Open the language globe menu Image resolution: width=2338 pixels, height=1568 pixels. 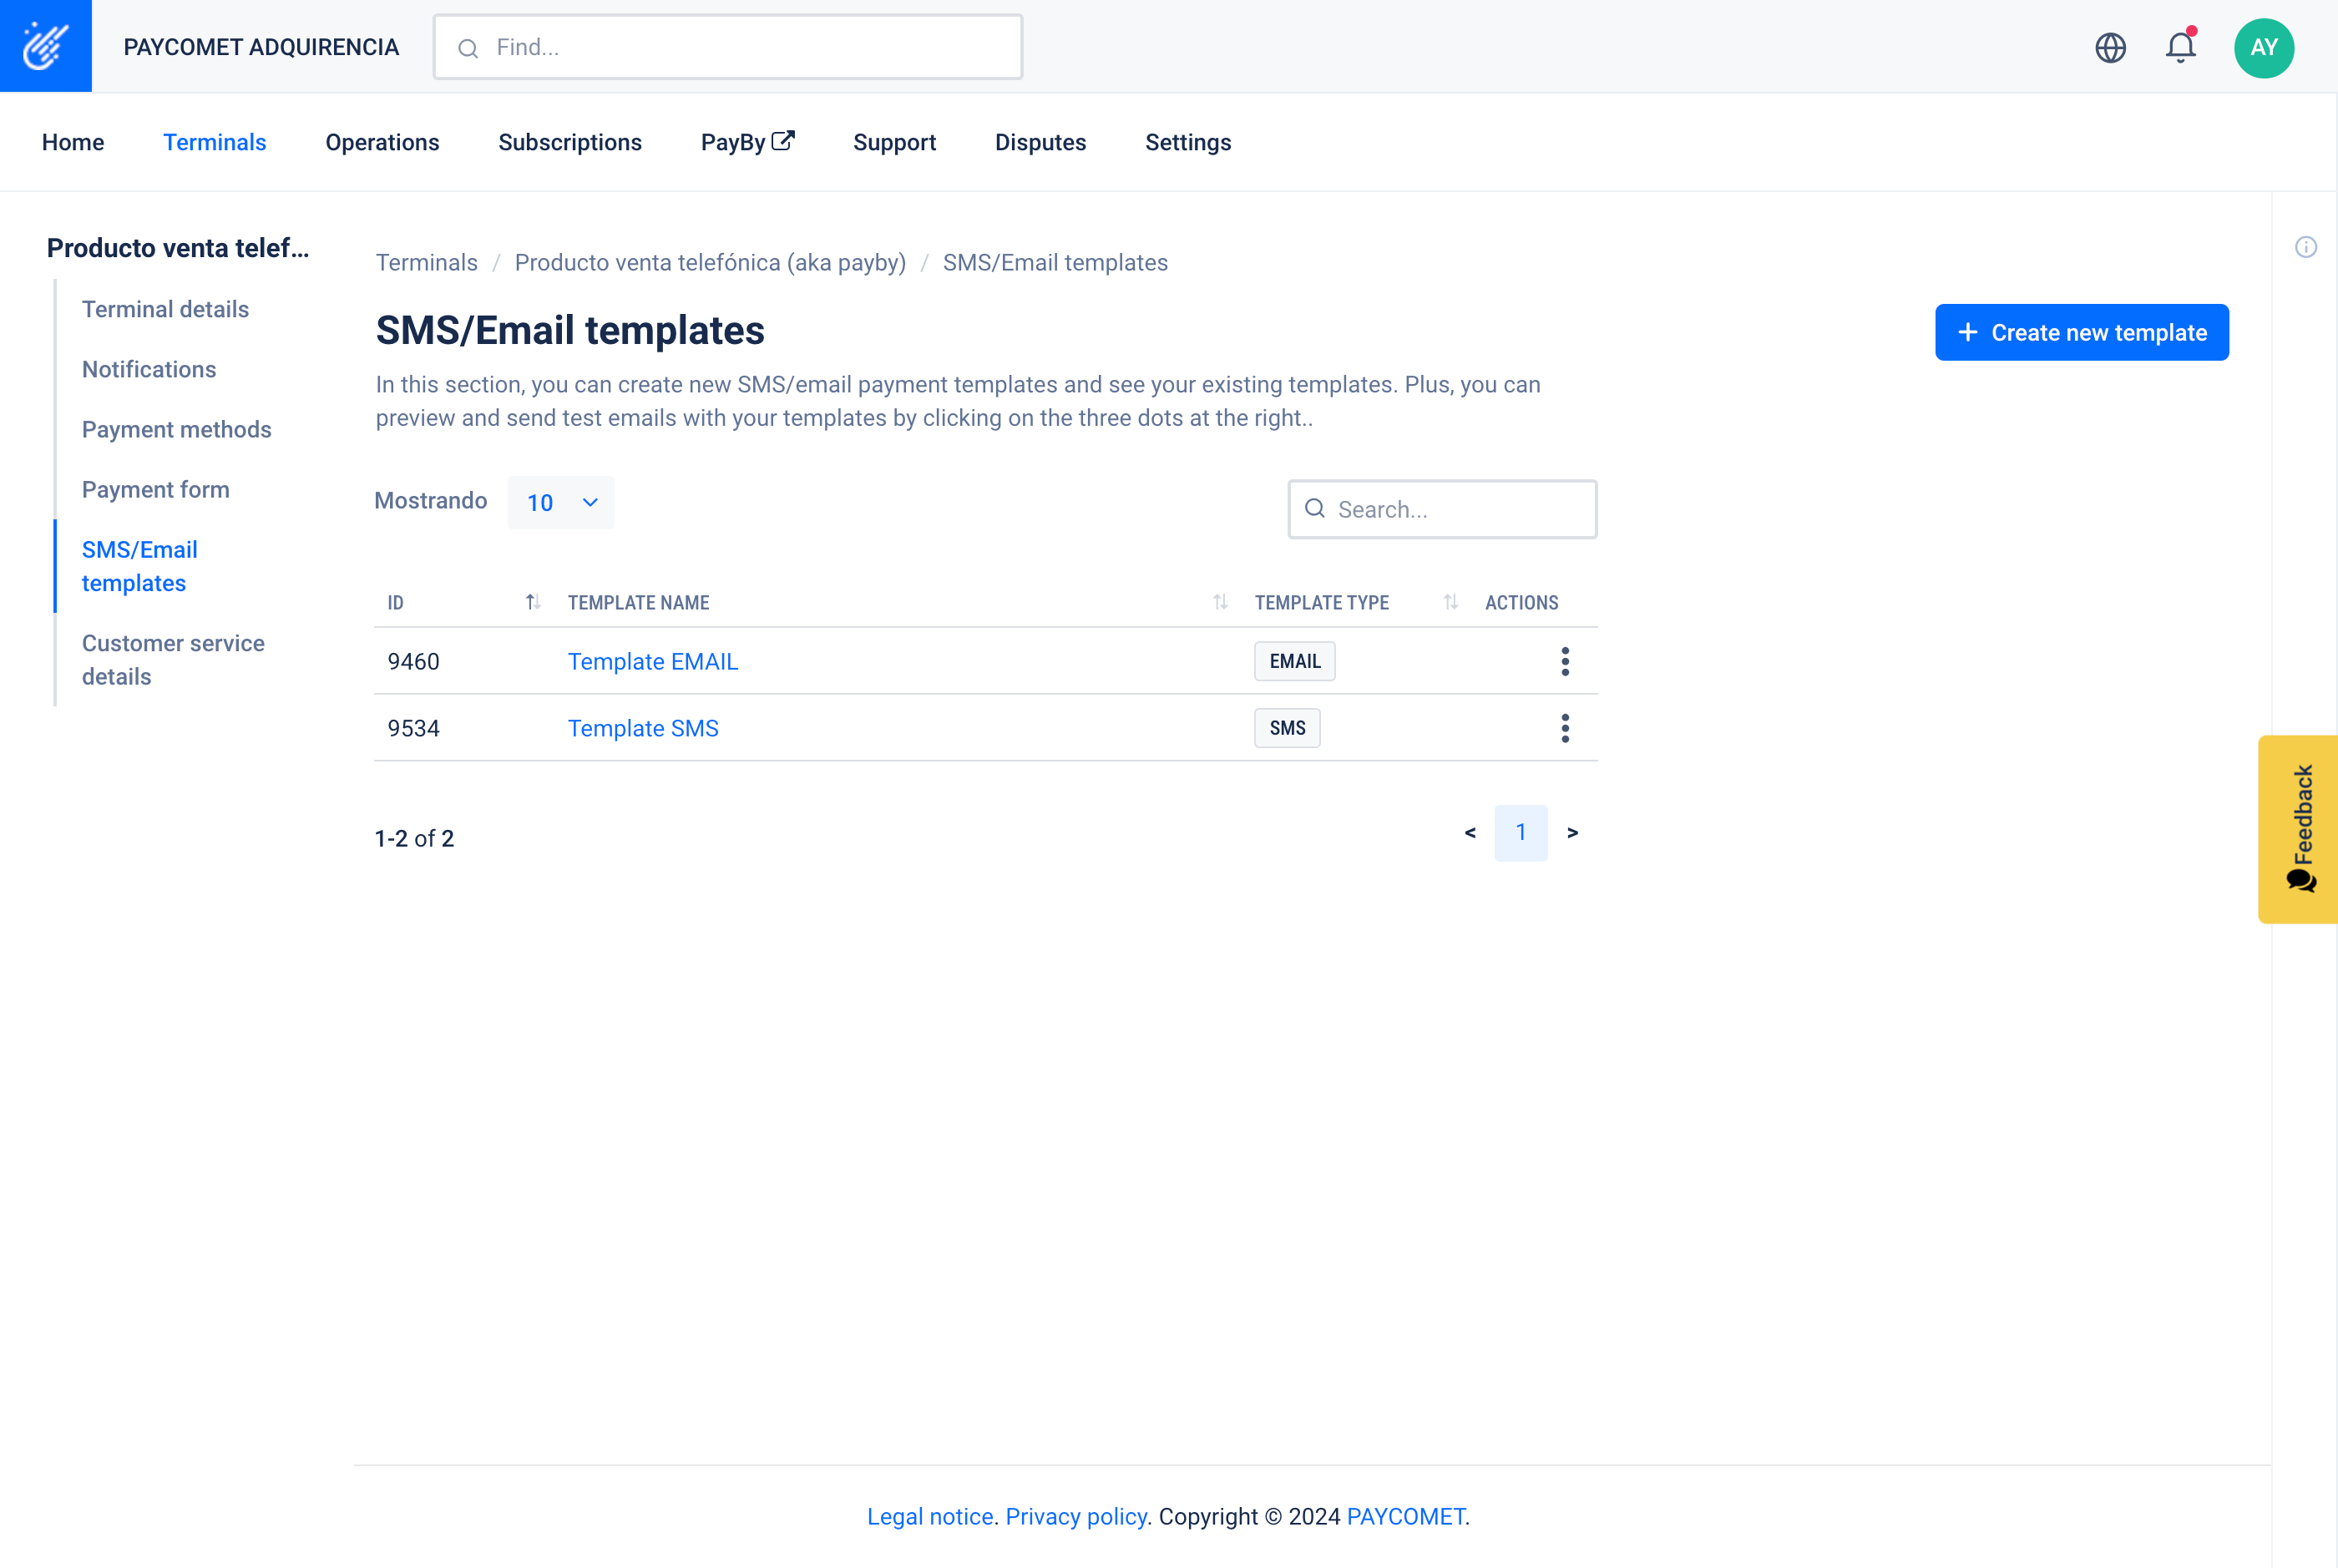click(2110, 47)
